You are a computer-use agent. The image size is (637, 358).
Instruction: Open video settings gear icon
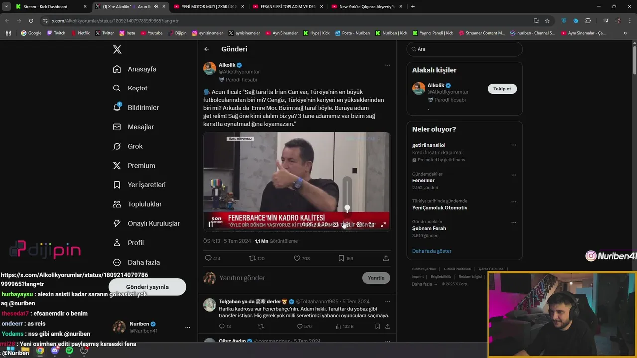(359, 225)
